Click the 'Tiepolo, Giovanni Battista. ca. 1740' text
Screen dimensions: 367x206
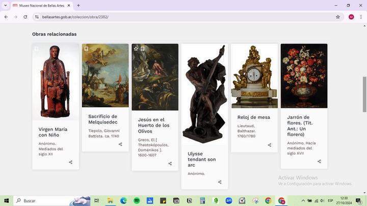[104, 133]
